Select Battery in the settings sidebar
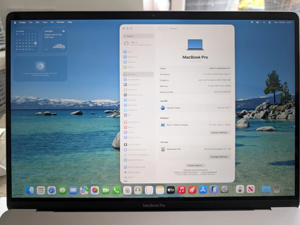This screenshot has width=300, height=225. point(138,67)
